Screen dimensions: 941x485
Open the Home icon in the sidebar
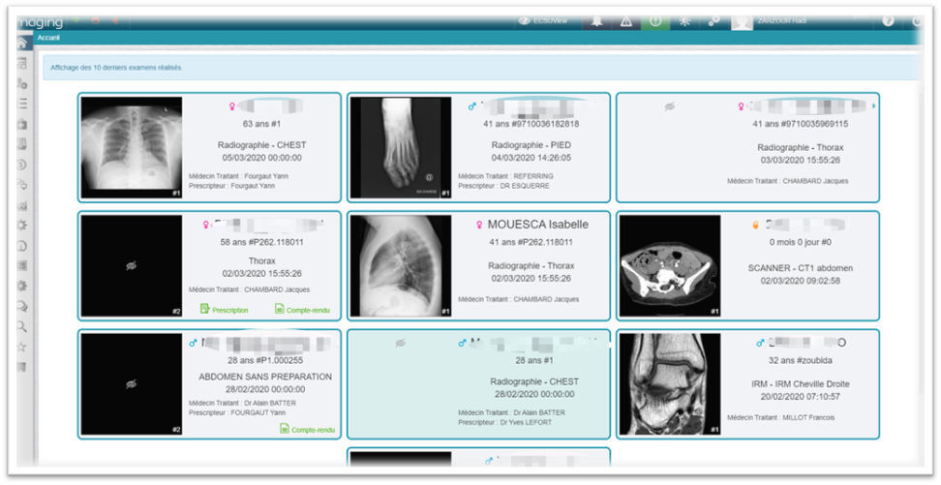[21, 44]
